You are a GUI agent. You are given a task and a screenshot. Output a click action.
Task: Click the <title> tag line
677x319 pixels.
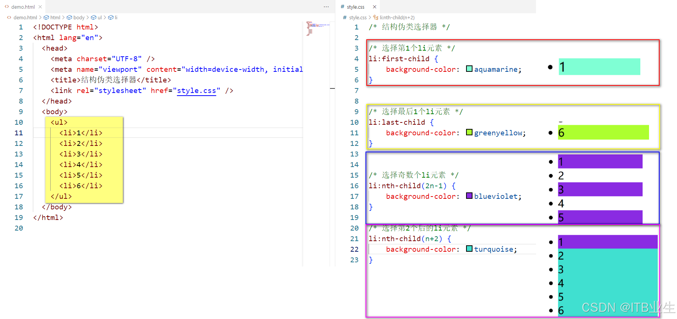pyautogui.click(x=111, y=80)
